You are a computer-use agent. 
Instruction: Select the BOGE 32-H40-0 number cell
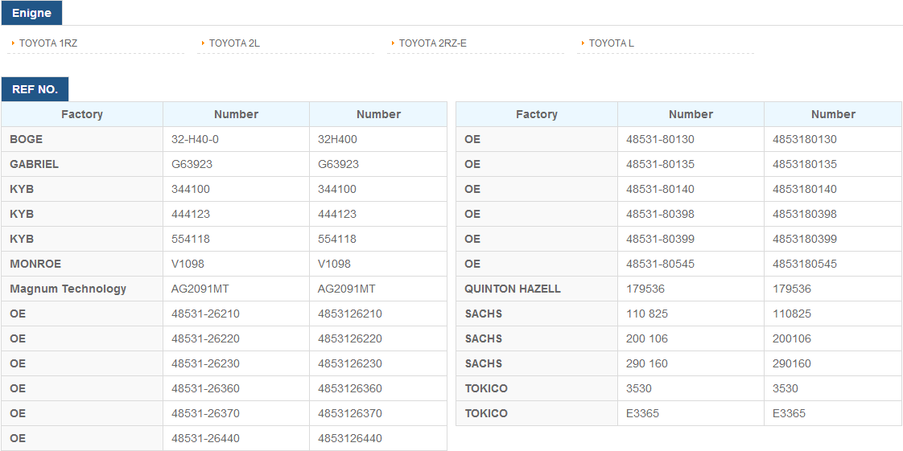click(236, 139)
